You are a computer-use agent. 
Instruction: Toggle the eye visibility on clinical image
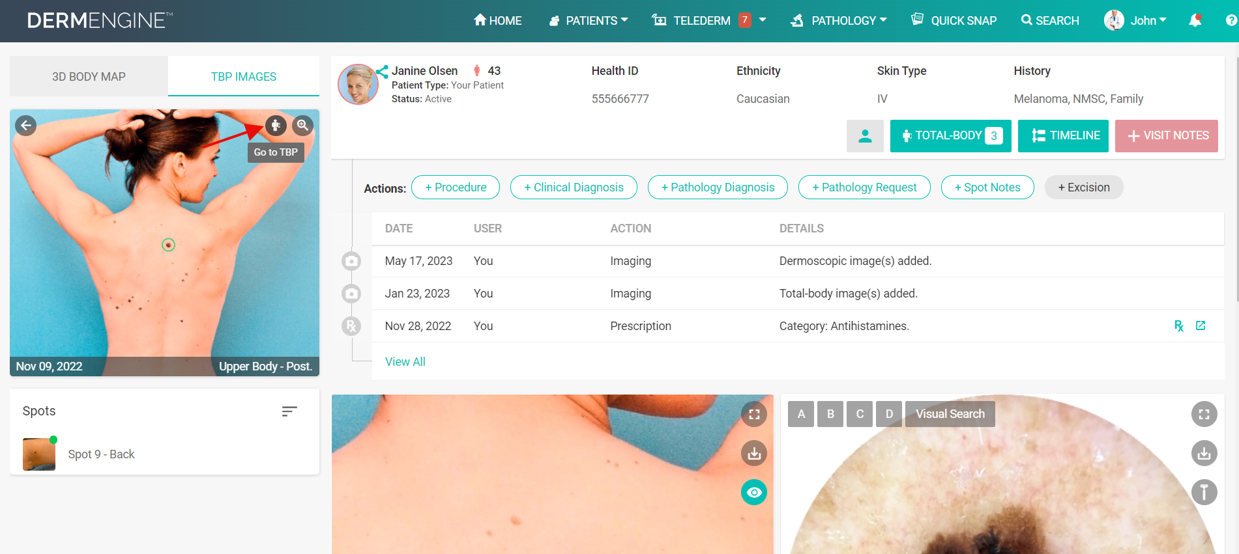[x=754, y=492]
